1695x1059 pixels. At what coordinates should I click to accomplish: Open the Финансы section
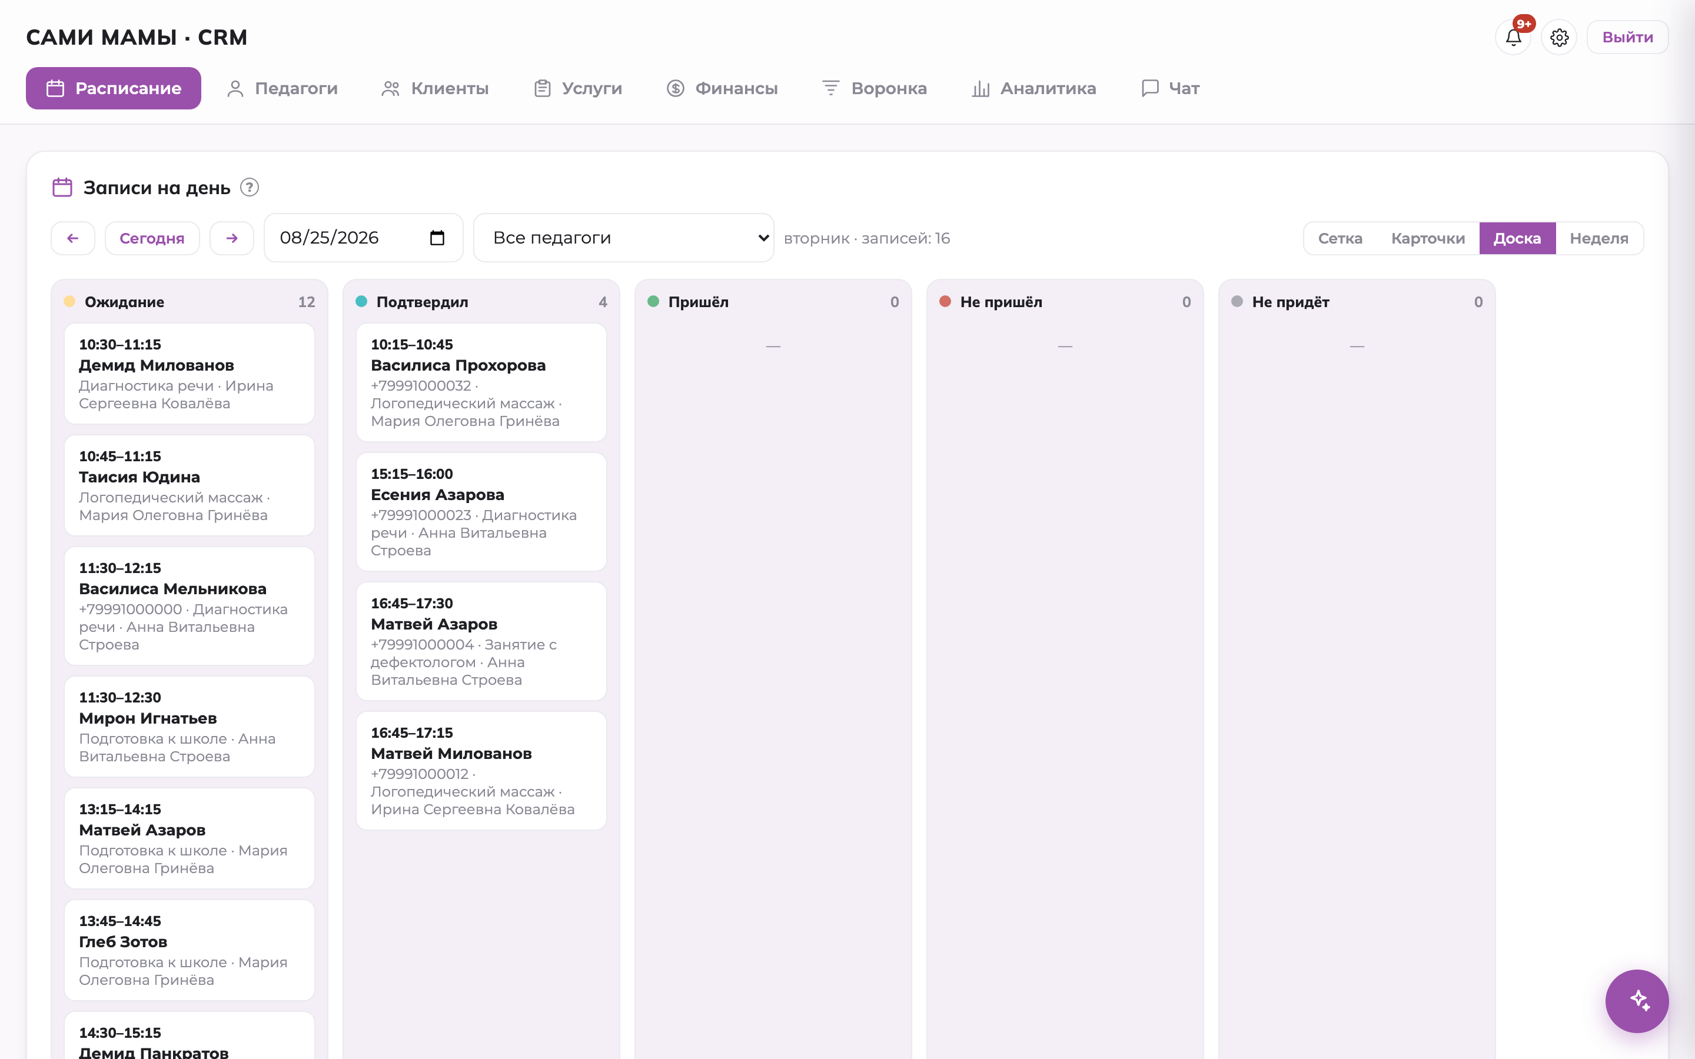pos(722,88)
